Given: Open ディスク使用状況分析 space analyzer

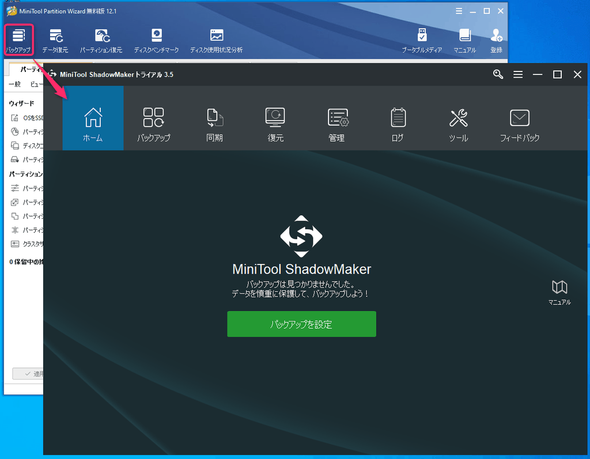Looking at the screenshot, I should [x=216, y=40].
